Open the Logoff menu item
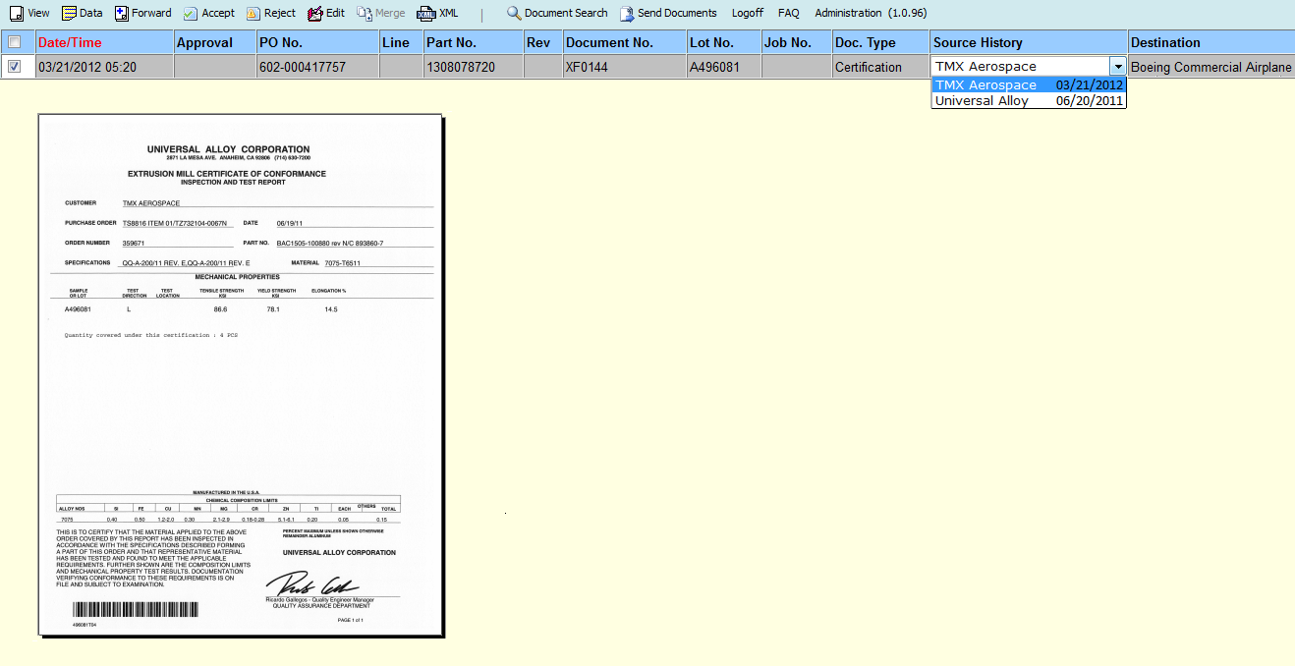The width and height of the screenshot is (1295, 666). coord(748,14)
